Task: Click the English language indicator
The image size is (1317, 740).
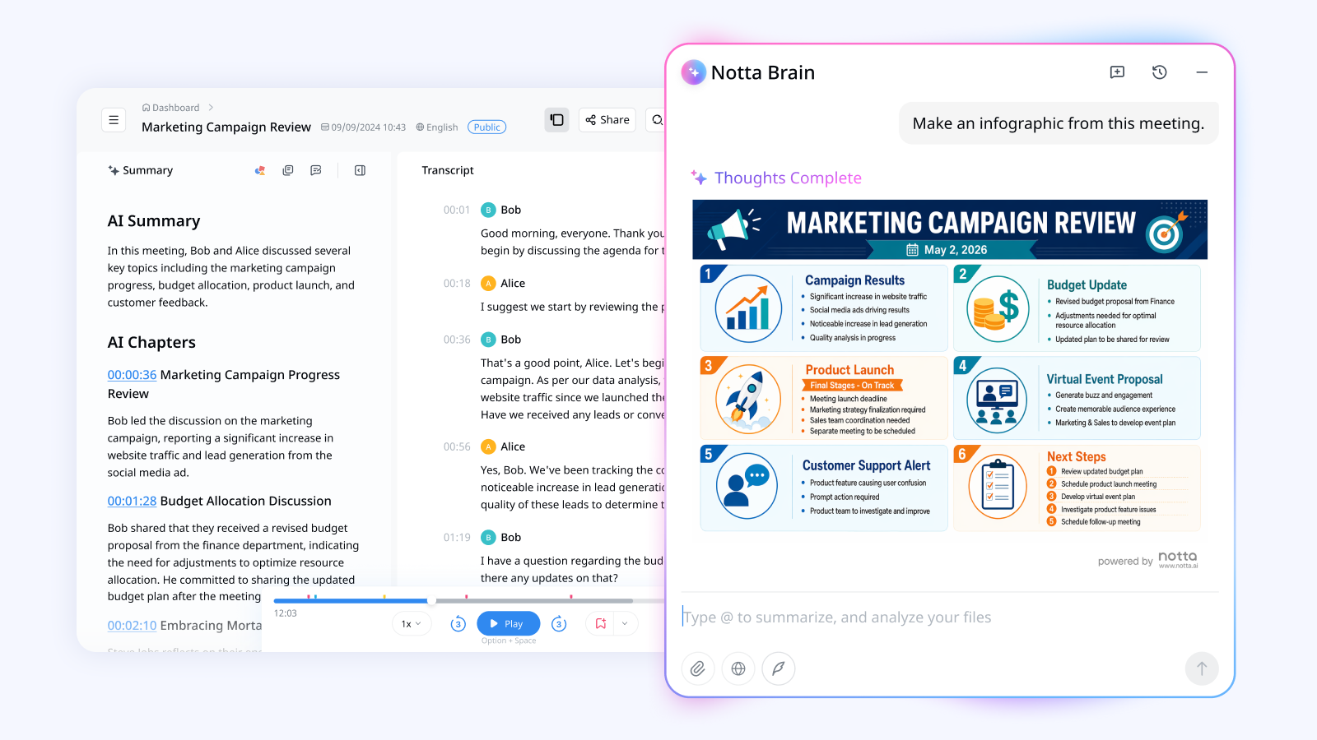Action: pos(437,127)
